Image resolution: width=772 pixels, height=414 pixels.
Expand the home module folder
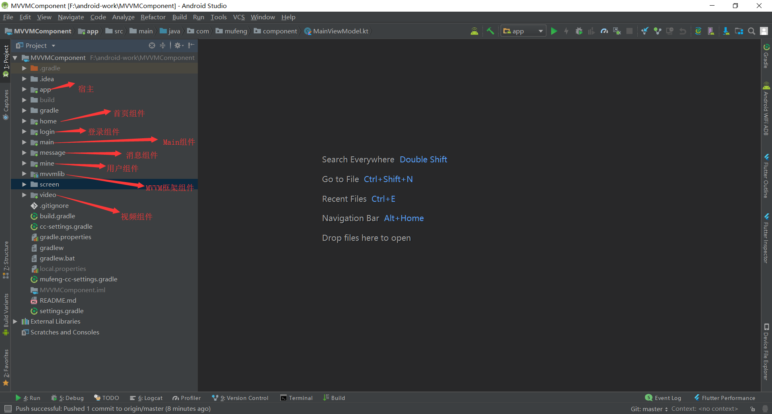24,121
